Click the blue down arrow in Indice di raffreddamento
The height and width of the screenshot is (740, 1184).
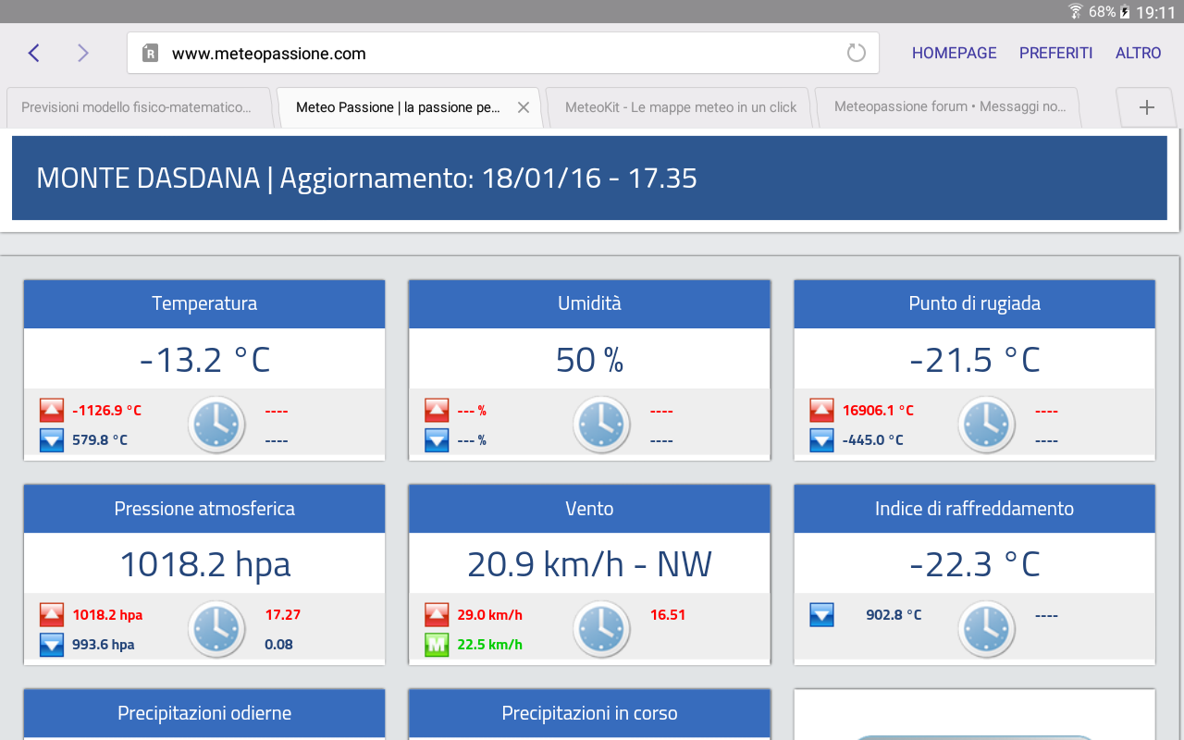click(821, 615)
